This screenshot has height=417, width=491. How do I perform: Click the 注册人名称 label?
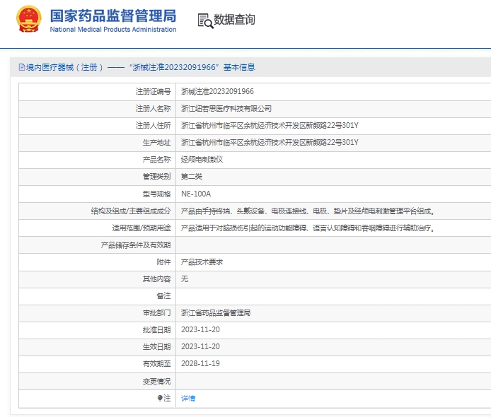tap(153, 109)
